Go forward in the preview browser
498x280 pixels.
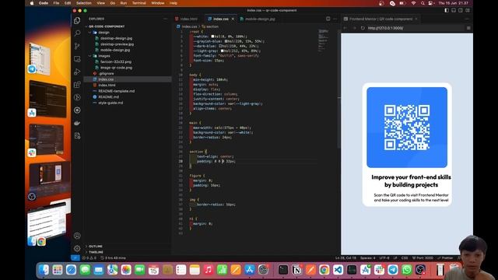coord(354,28)
